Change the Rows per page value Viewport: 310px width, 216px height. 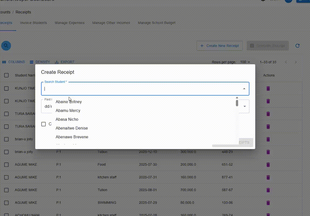pyautogui.click(x=244, y=62)
